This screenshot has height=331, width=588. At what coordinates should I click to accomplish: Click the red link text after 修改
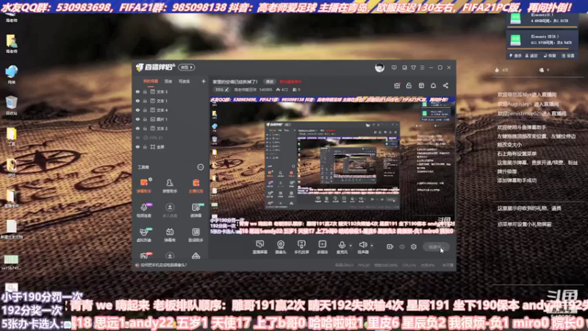point(290,82)
